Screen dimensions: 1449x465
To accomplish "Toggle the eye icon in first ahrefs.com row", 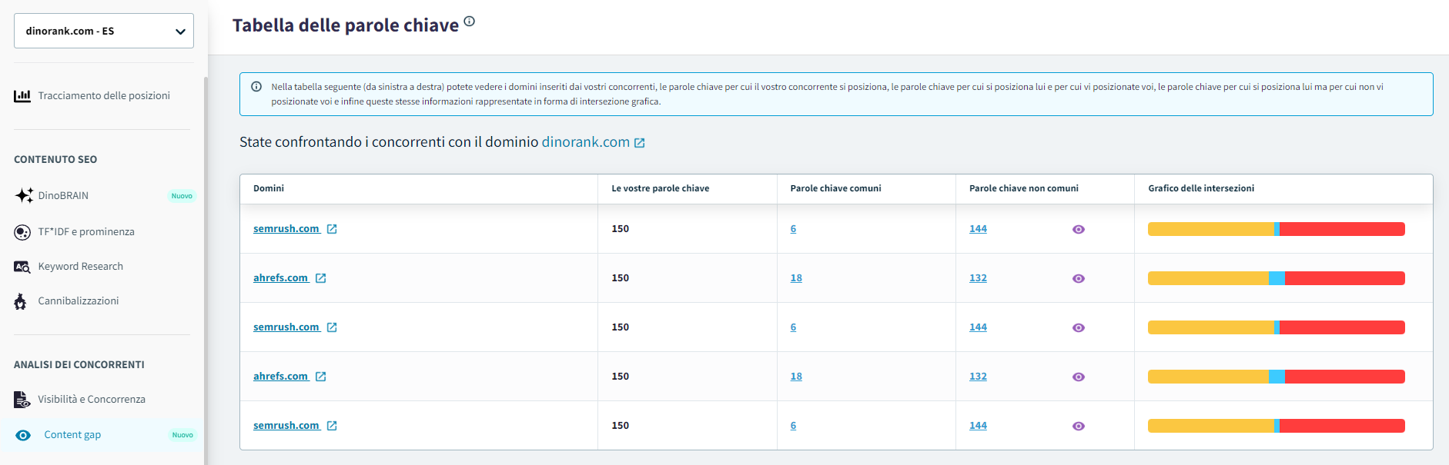I will pyautogui.click(x=1078, y=278).
